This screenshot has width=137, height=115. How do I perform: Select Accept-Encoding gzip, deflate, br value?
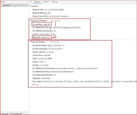tap(57, 45)
